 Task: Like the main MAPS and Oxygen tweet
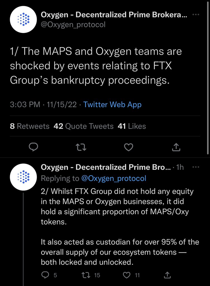click(x=128, y=147)
